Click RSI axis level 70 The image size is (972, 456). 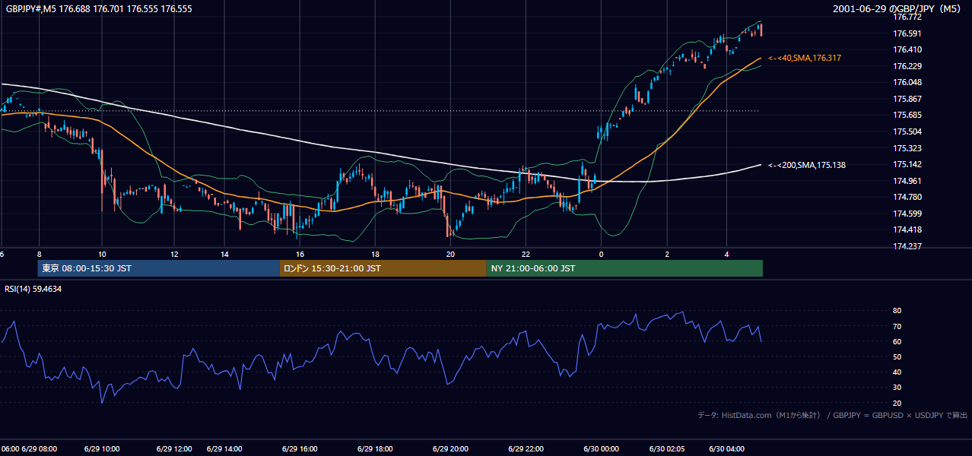(x=897, y=326)
